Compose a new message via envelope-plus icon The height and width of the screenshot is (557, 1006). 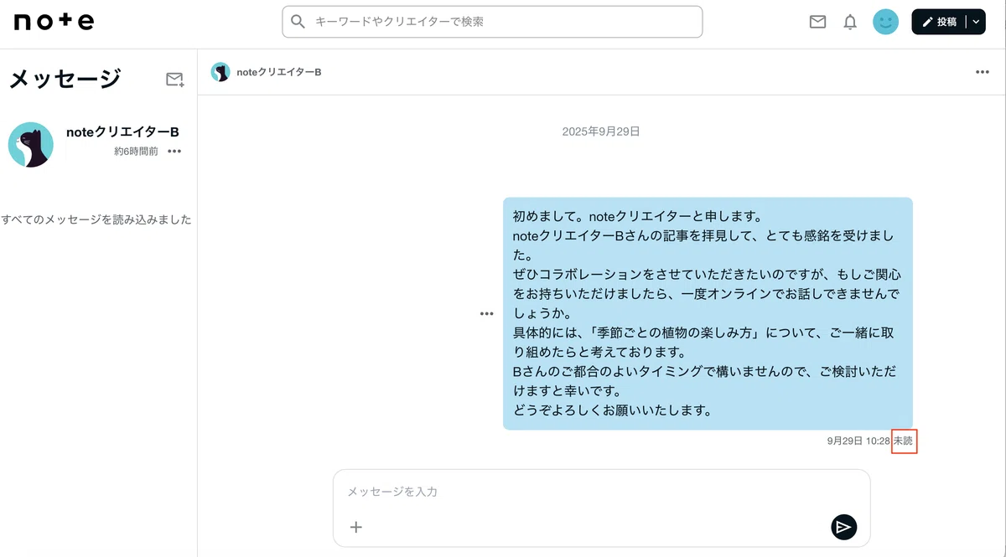[174, 79]
